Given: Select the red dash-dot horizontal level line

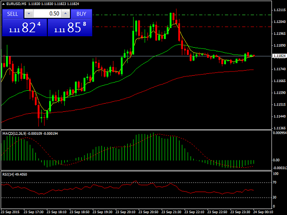Looking at the screenshot, I should pyautogui.click(x=181, y=27).
